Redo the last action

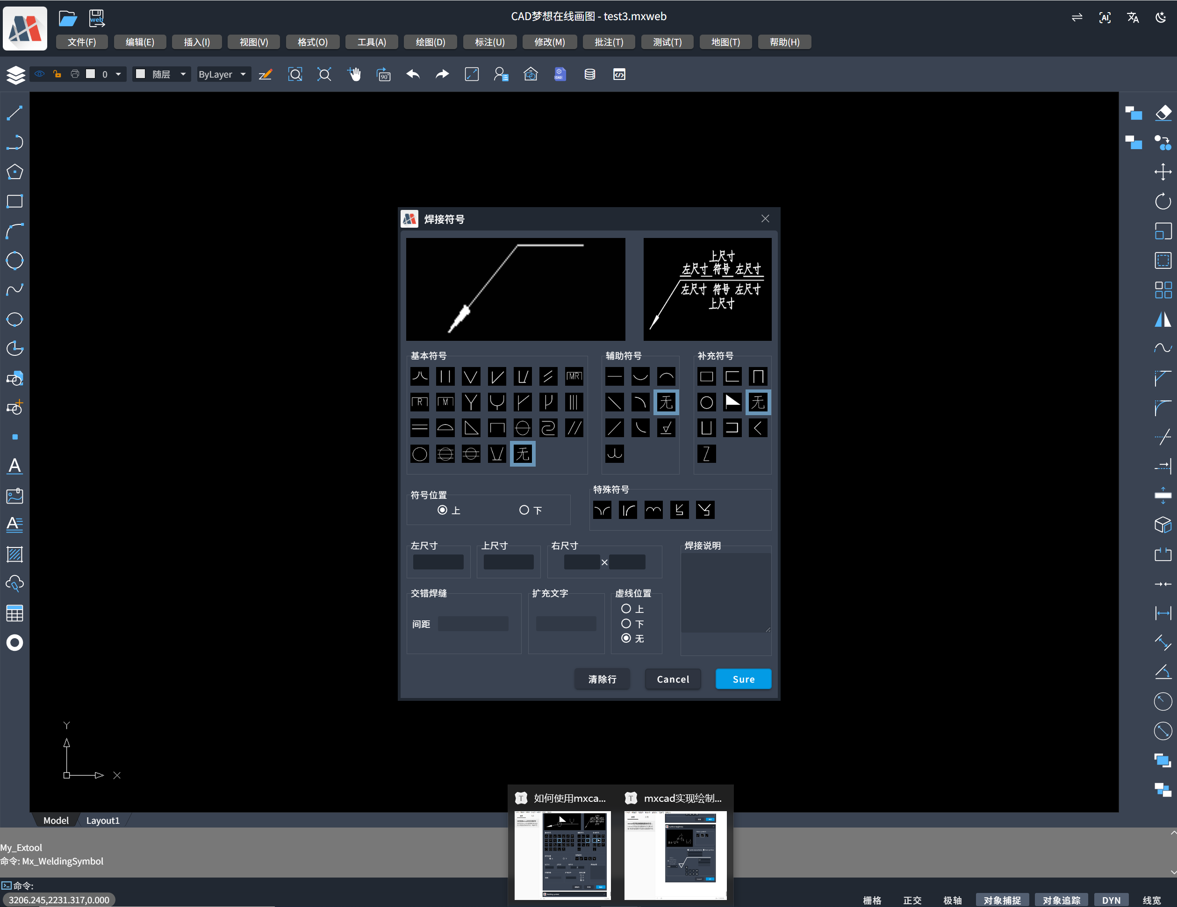click(x=441, y=74)
